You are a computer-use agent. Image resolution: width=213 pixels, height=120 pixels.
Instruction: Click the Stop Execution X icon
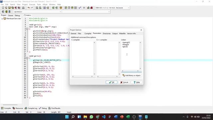point(84,8)
